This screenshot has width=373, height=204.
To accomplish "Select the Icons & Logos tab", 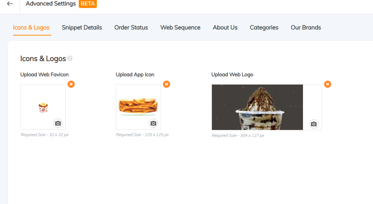I will (31, 28).
